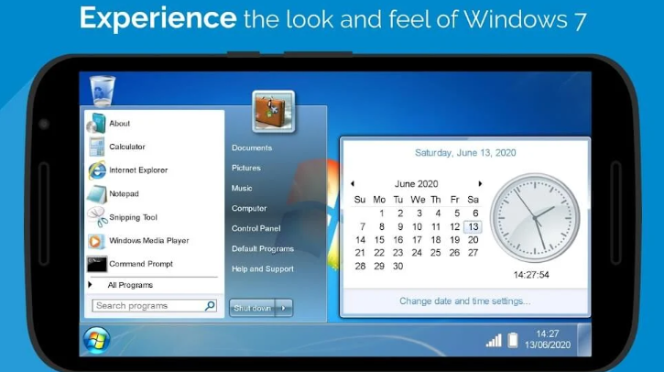Click the battery tray icon
664x372 pixels.
[x=513, y=340]
